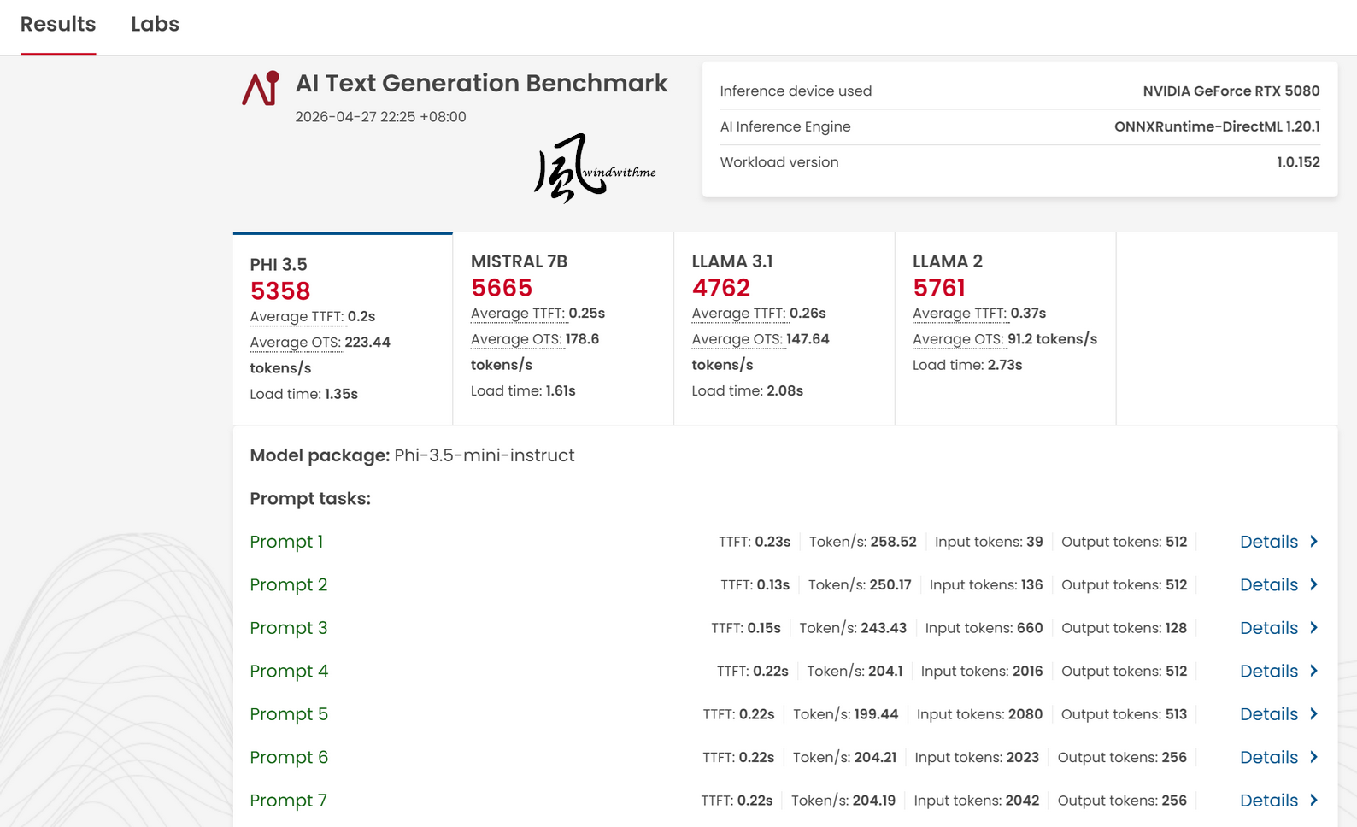The image size is (1357, 827).
Task: Click the PHI 3.5 score 5358
Action: coord(280,291)
